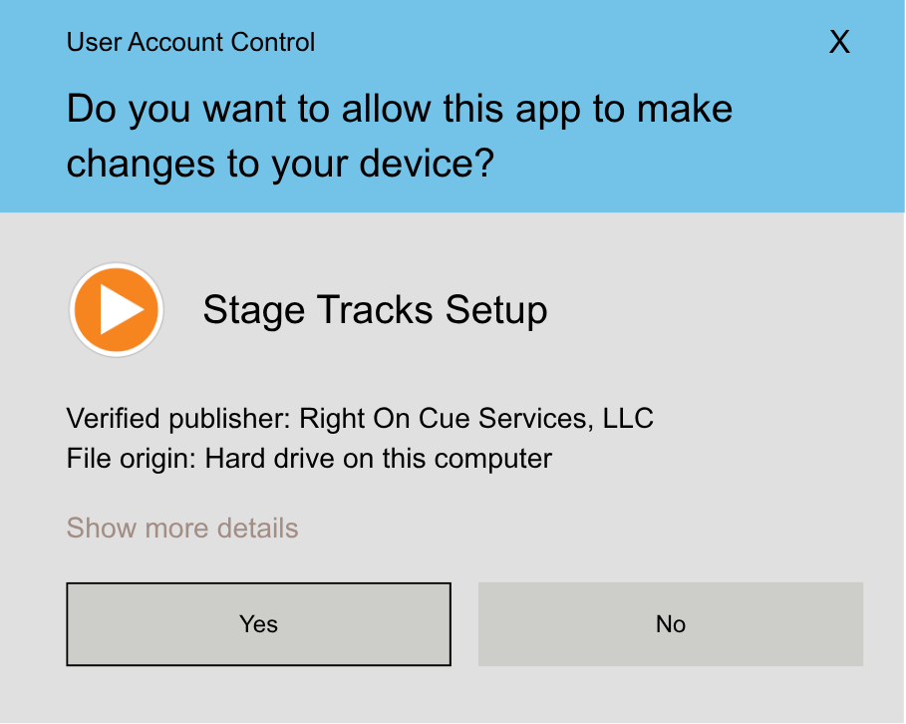
Task: Click the orange Stage Tracks app icon
Action: [117, 310]
